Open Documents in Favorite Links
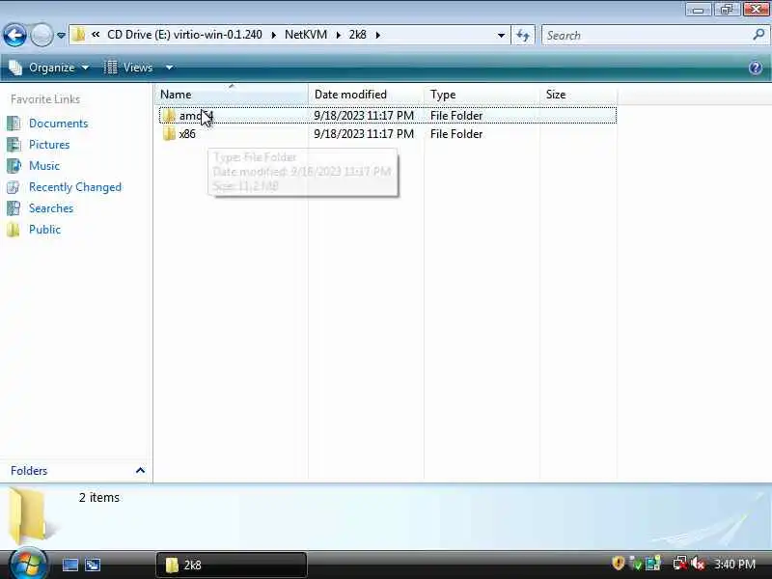The image size is (772, 579). [59, 124]
